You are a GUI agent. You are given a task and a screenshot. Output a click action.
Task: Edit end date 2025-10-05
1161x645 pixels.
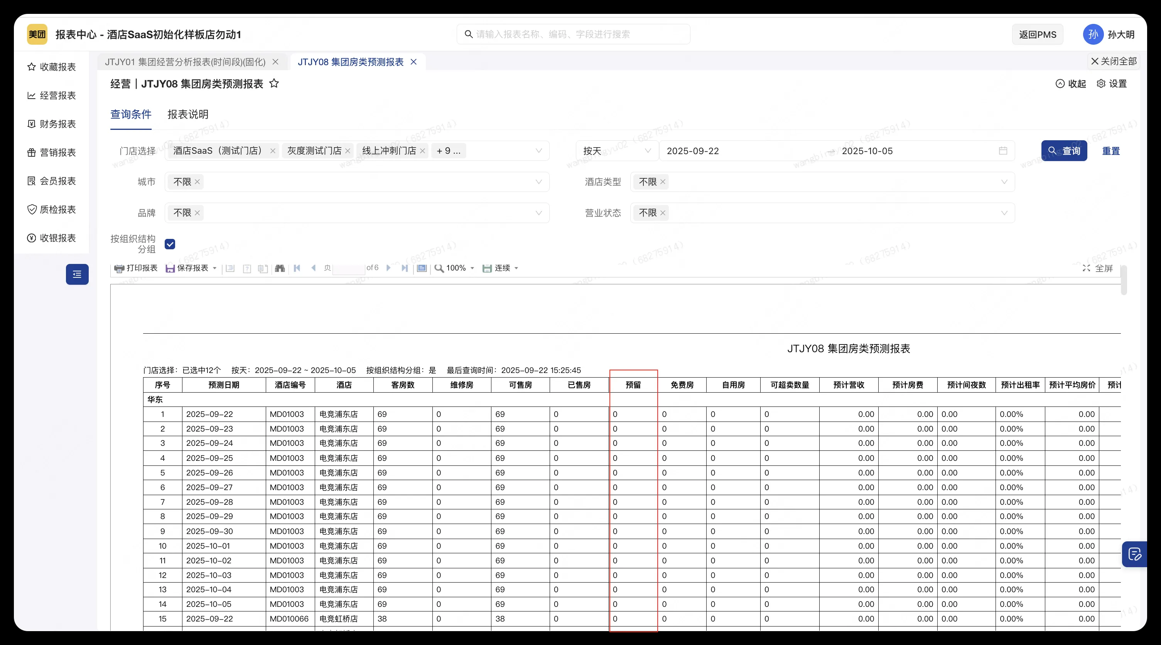(867, 151)
